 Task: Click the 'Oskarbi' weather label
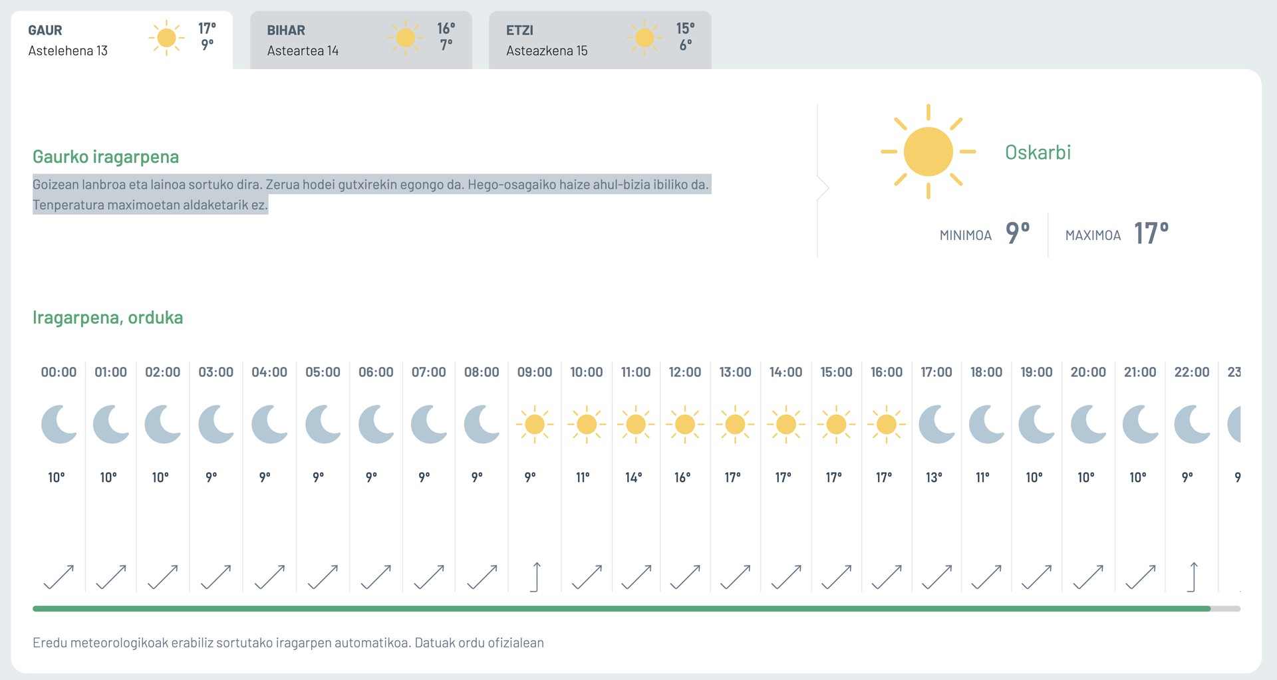[1038, 152]
